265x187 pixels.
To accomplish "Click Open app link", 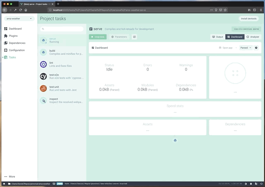I will coord(226,48).
